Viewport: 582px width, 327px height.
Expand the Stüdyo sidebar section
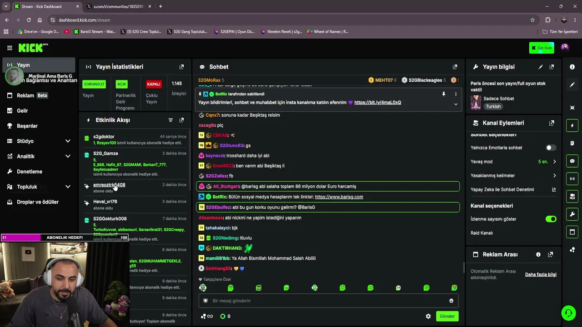tap(68, 141)
